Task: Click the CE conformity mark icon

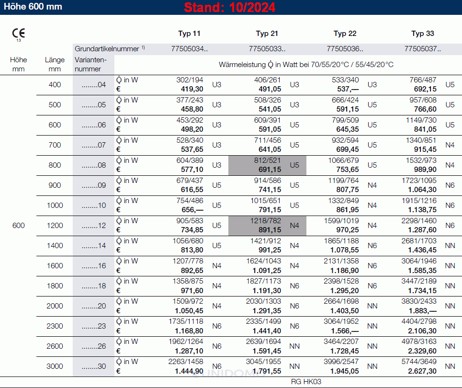Action: pyautogui.click(x=19, y=34)
